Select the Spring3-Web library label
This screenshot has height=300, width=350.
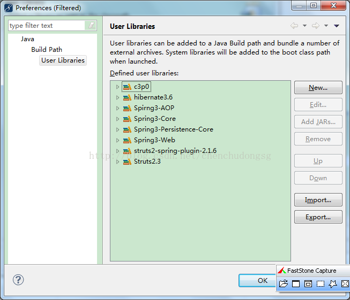tap(154, 140)
